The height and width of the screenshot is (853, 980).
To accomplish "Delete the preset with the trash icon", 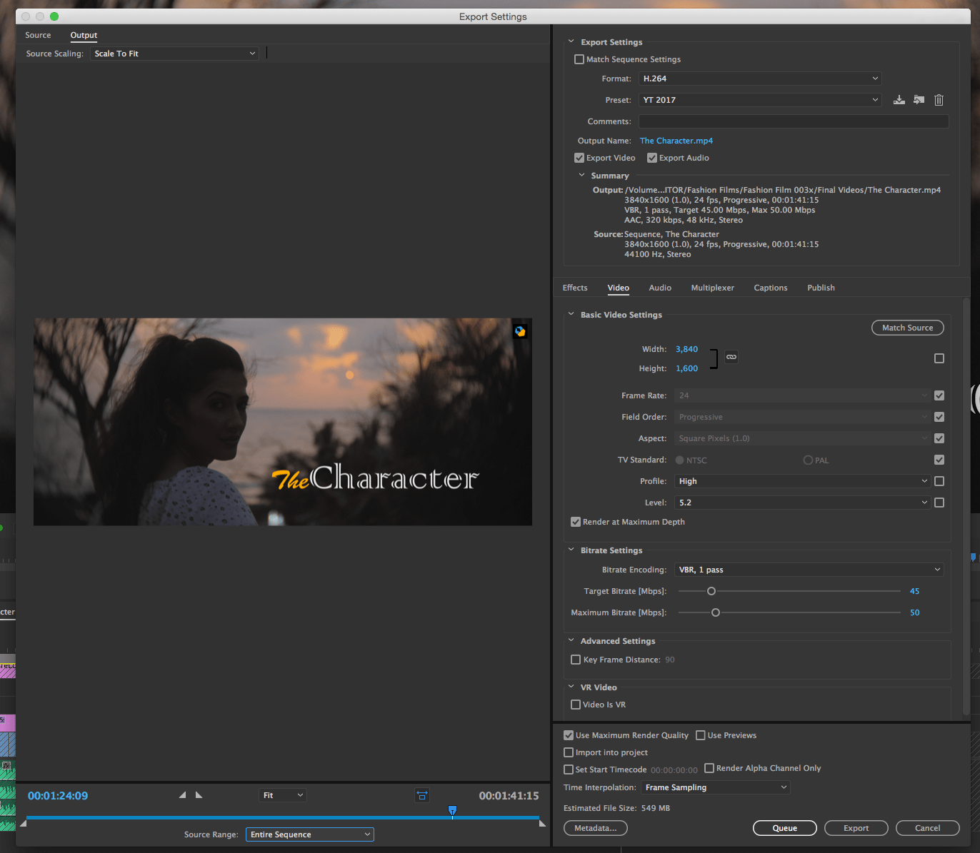I will tap(939, 100).
